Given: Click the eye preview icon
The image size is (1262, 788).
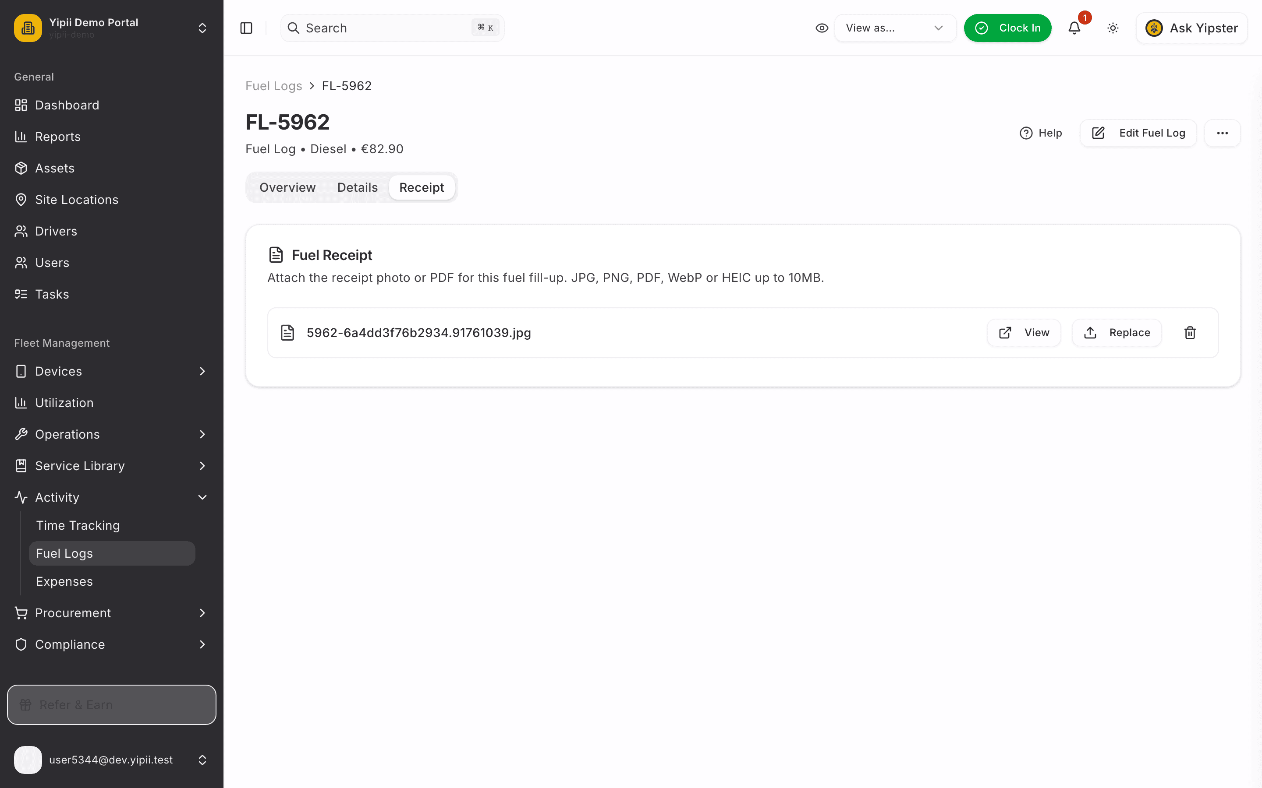Looking at the screenshot, I should coord(822,28).
